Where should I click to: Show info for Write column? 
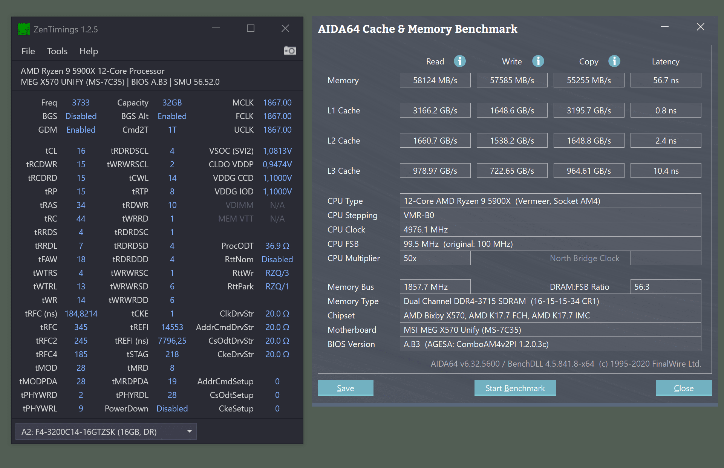[x=538, y=61]
